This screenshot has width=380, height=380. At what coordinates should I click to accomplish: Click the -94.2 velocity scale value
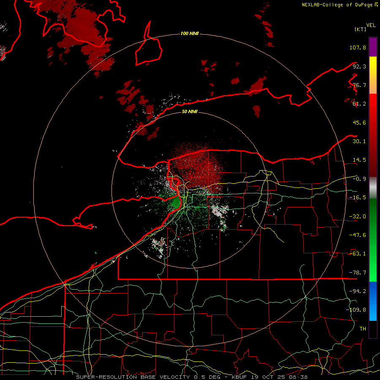[x=358, y=291]
